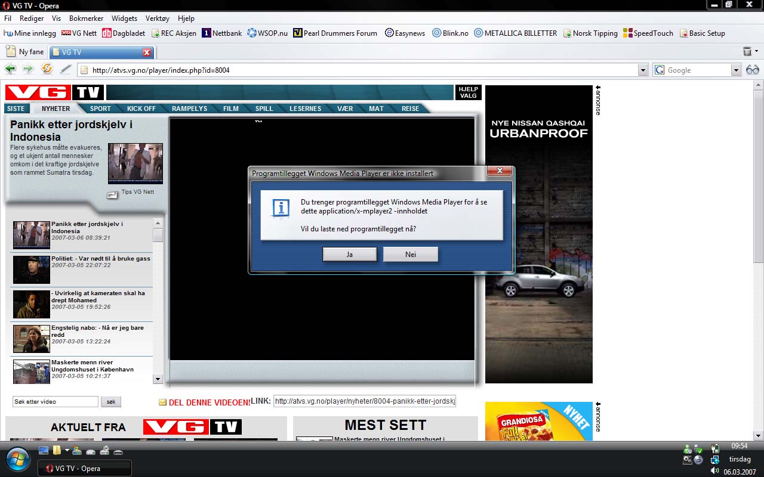Open the Vis menu
This screenshot has height=477, width=764.
(x=57, y=18)
